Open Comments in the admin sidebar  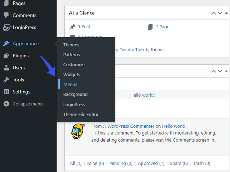tap(24, 15)
